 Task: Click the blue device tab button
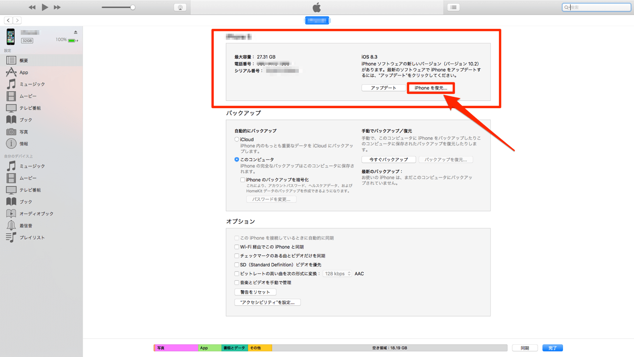pos(317,20)
